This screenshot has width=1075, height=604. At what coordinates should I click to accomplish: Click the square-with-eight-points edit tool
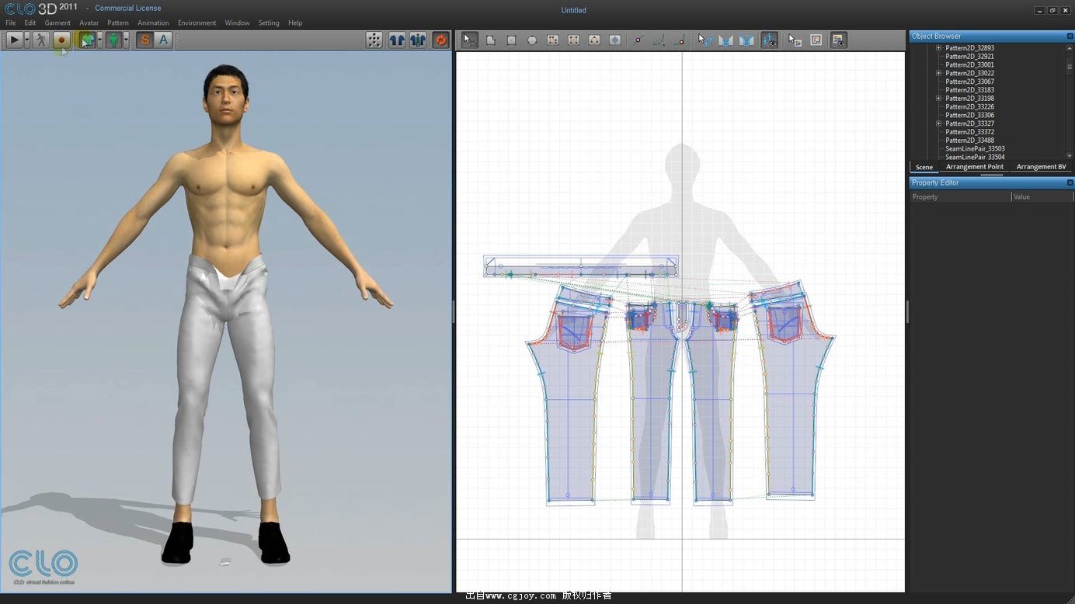(573, 40)
